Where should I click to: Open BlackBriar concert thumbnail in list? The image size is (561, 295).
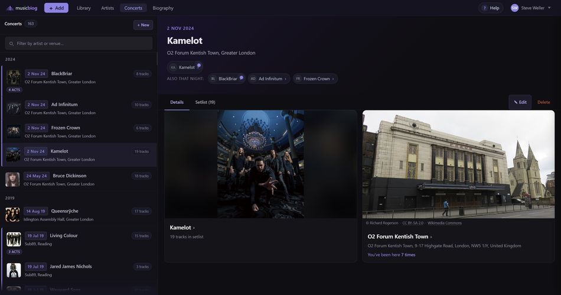13,77
